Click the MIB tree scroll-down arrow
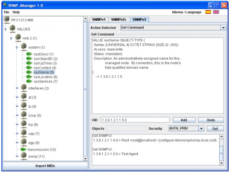 click(x=85, y=159)
